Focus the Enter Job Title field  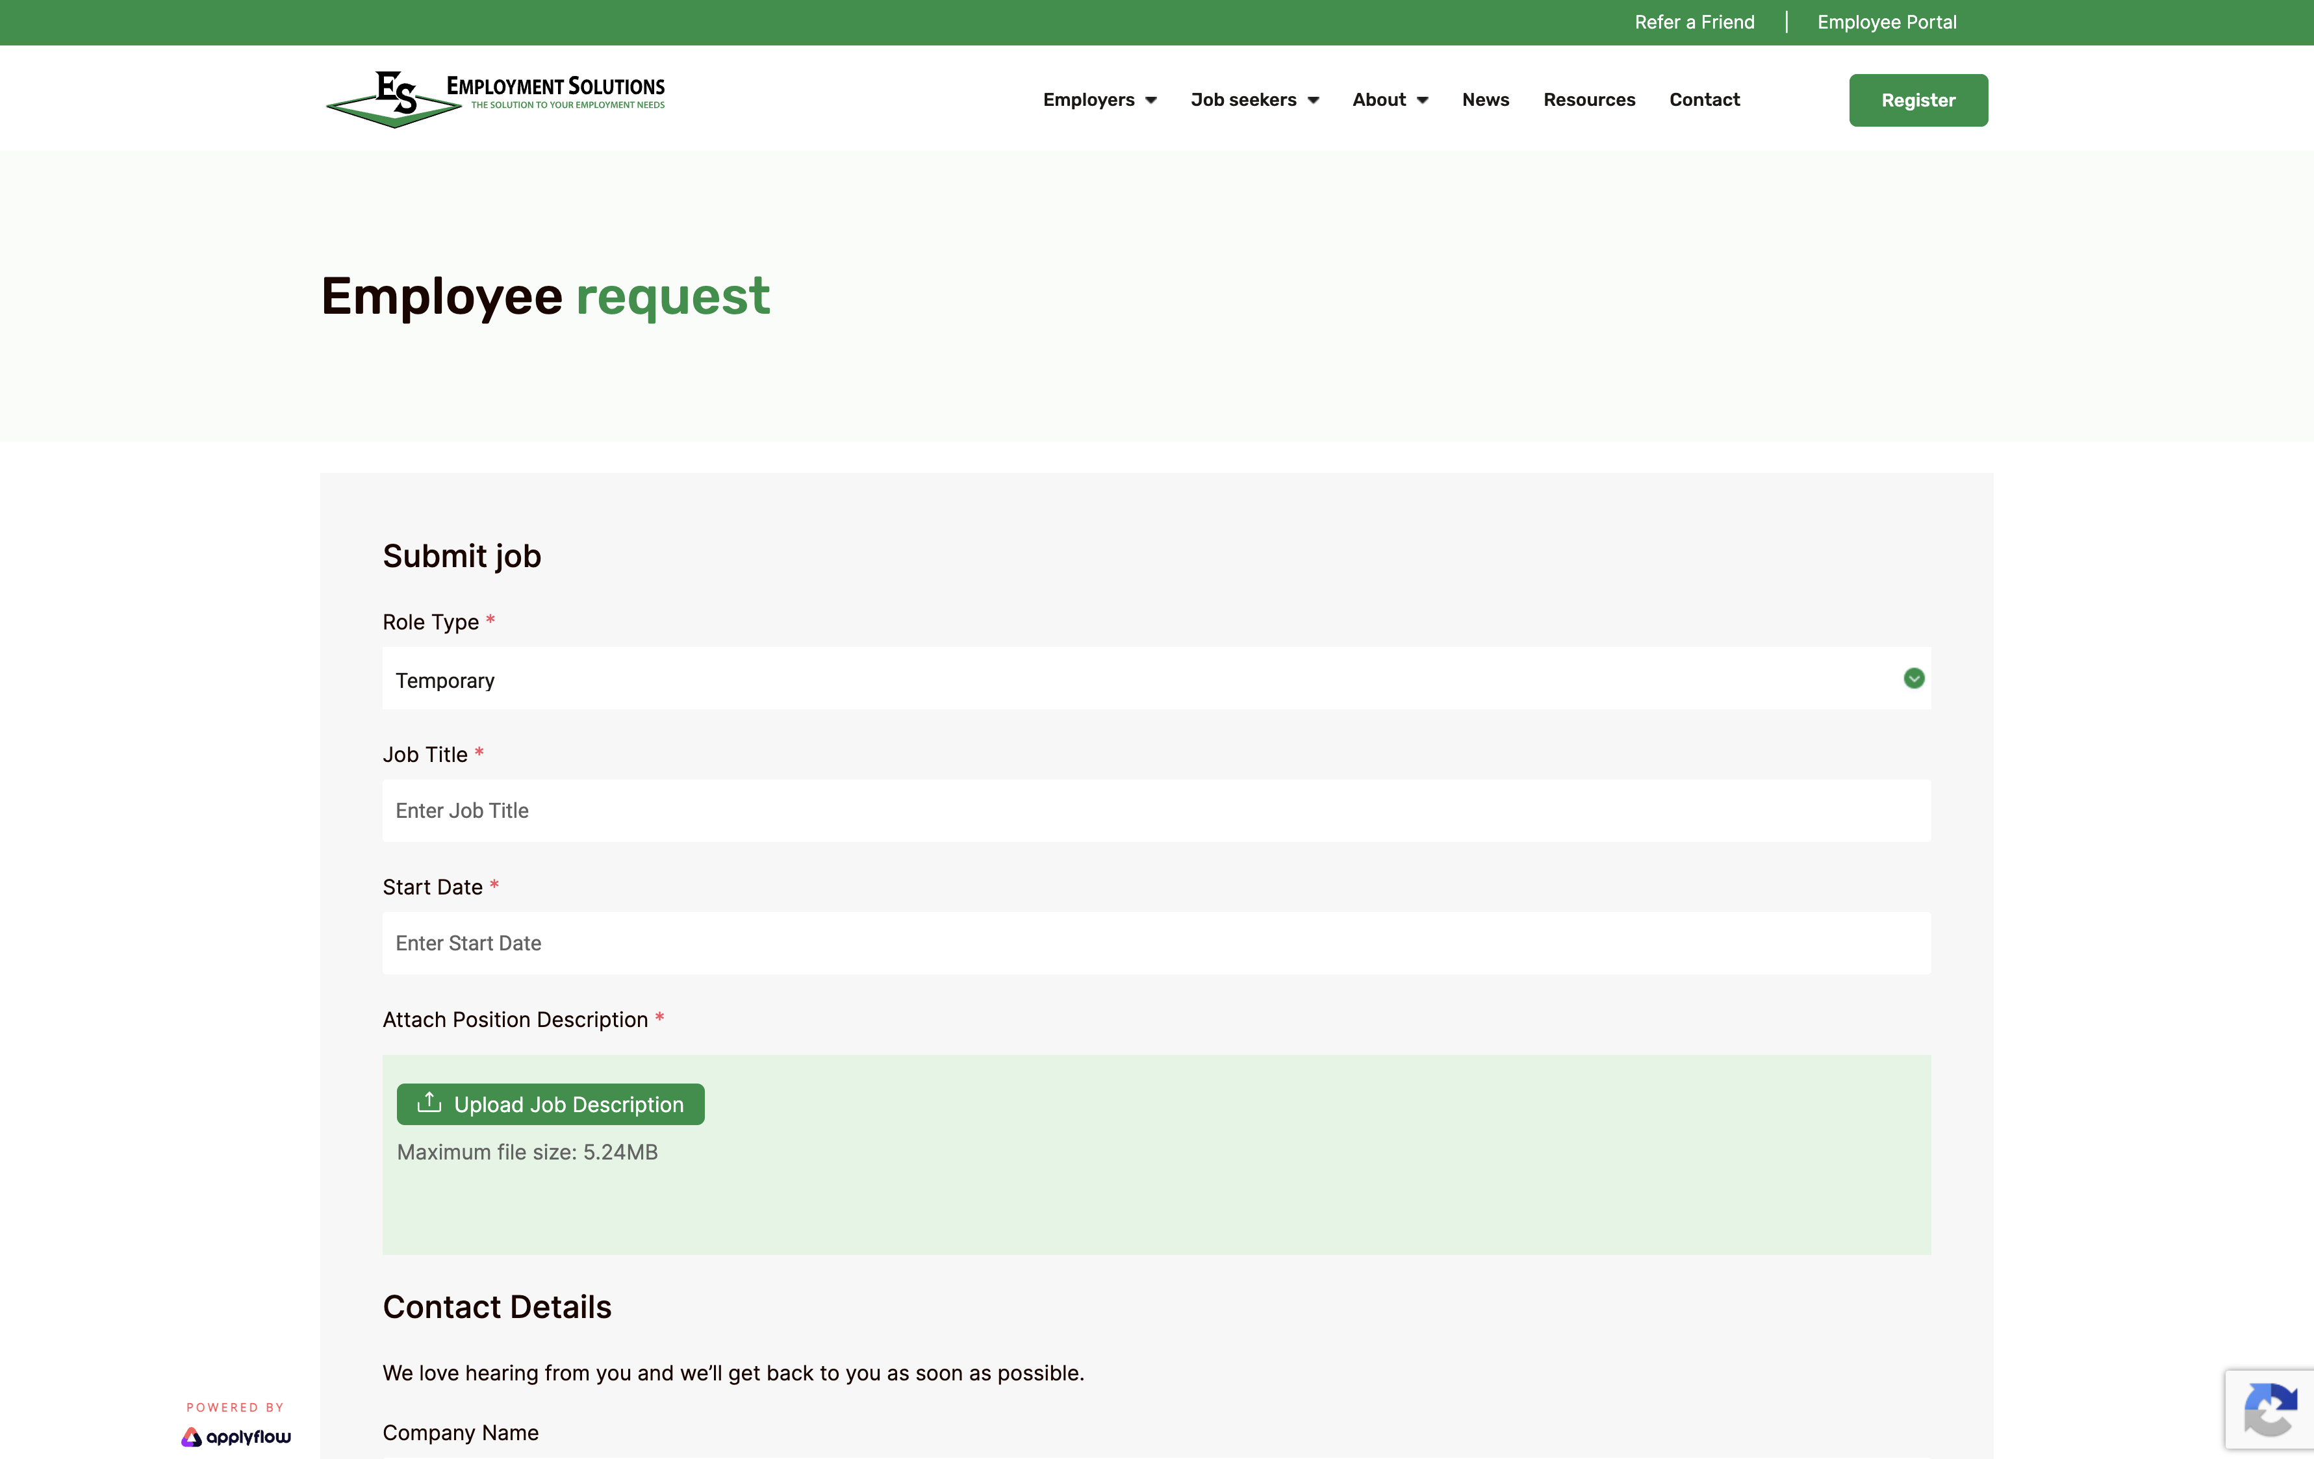pos(1156,810)
